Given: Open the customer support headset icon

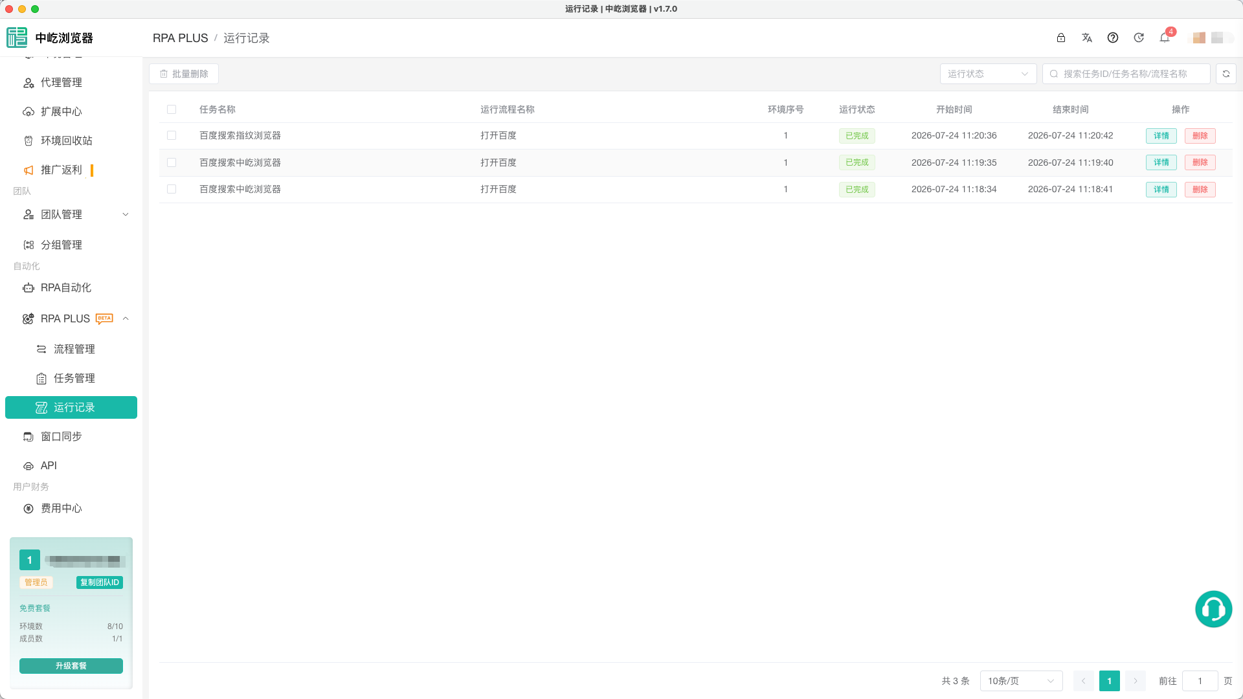Looking at the screenshot, I should pyautogui.click(x=1213, y=609).
